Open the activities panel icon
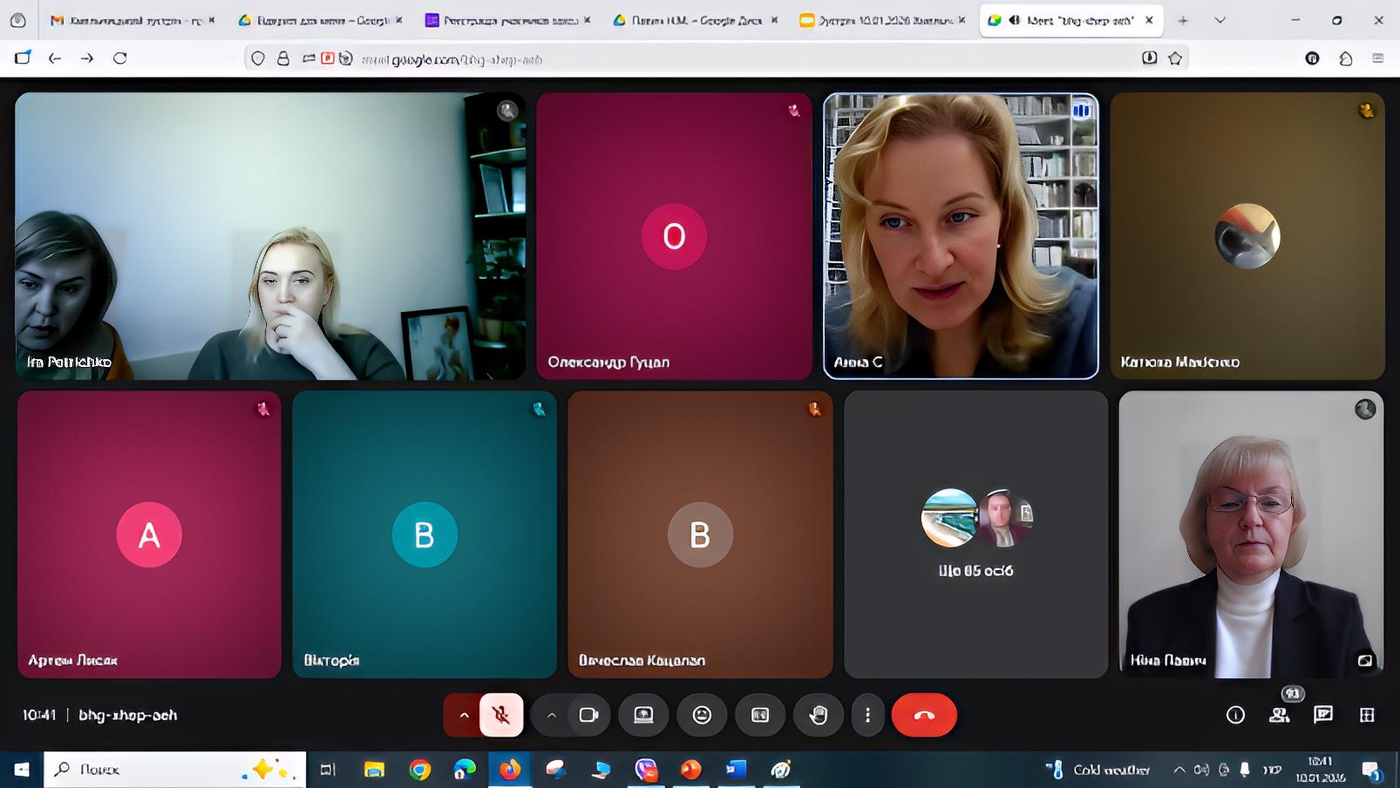Screen dimensions: 1400x788 pyautogui.click(x=1367, y=715)
